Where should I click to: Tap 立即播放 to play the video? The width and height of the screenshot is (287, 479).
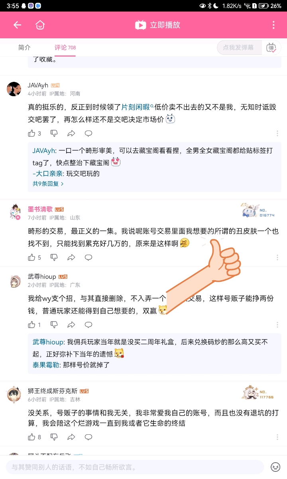tap(158, 25)
